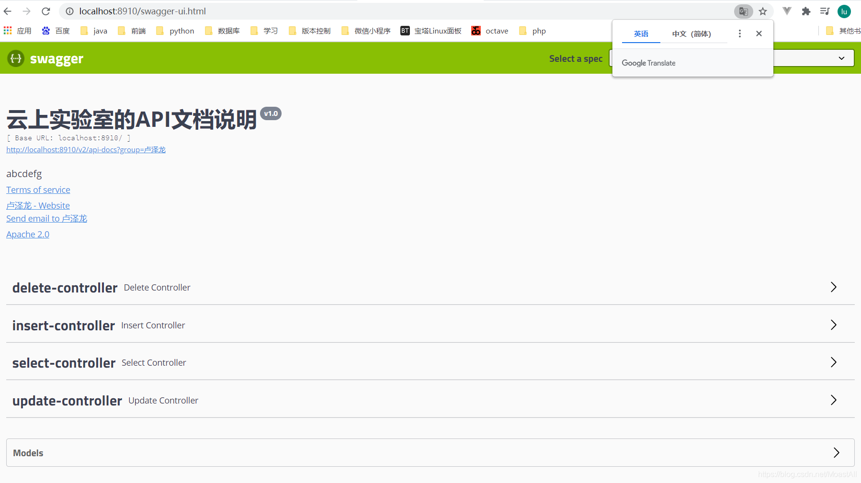
Task: Click the Base URL localhost:8910 text
Action: 68,138
